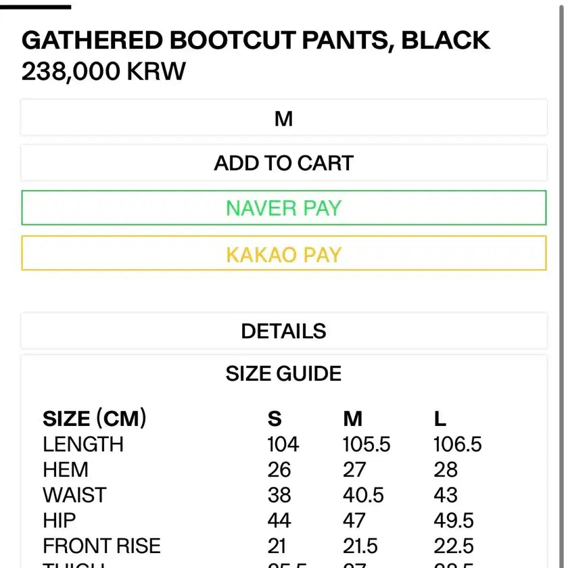Click the LENGTH row label
The height and width of the screenshot is (568, 568).
(x=82, y=444)
